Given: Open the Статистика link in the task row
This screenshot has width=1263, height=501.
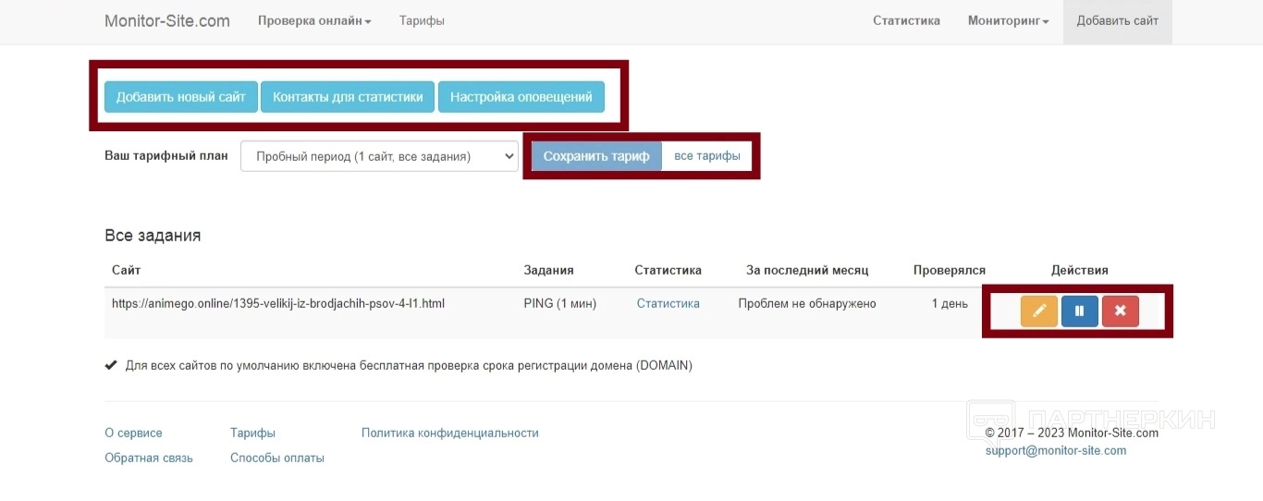Looking at the screenshot, I should coord(668,303).
